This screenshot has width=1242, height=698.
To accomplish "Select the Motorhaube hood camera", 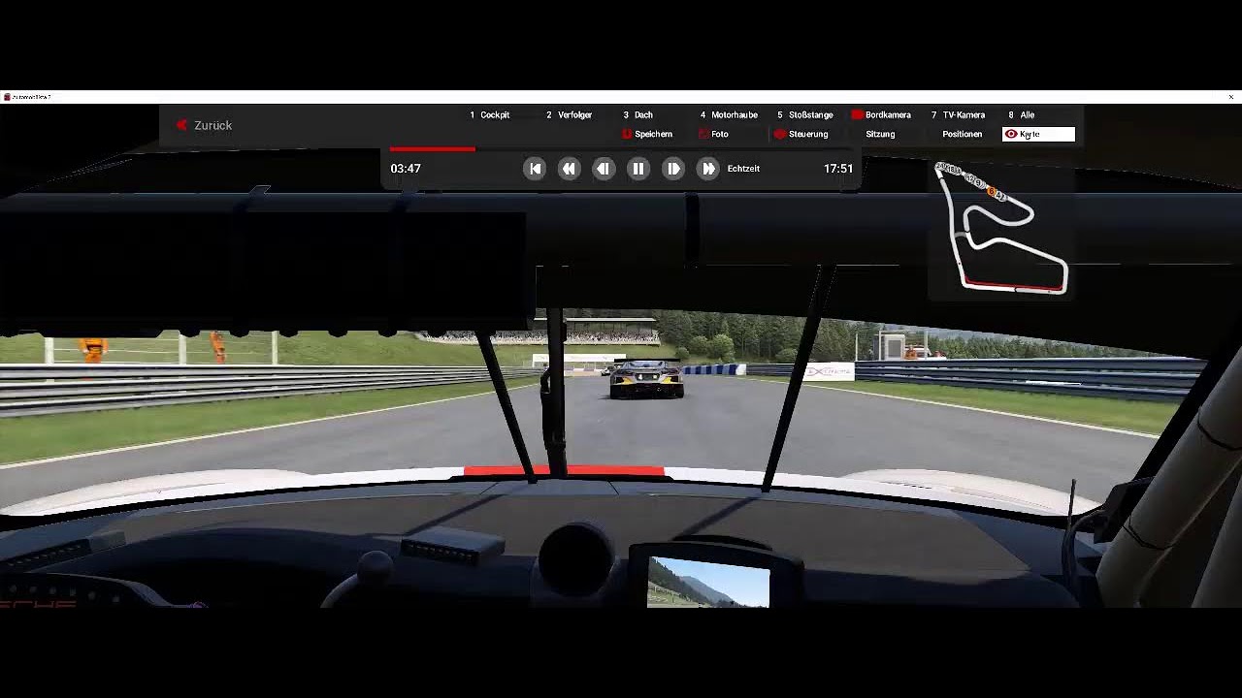I will [x=729, y=114].
